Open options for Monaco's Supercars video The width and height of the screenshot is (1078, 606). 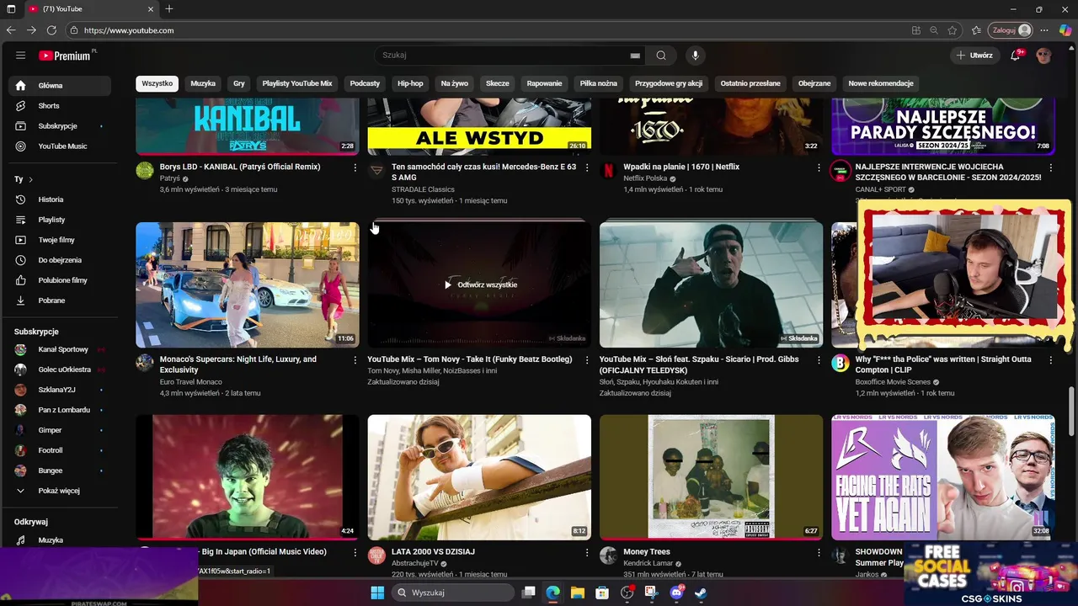click(355, 360)
